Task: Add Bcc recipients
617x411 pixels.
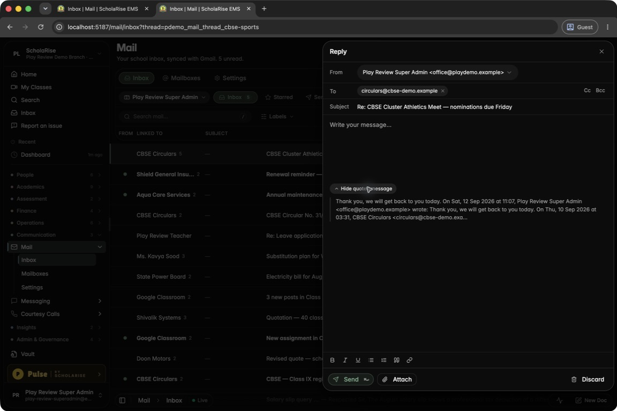Action: point(600,90)
